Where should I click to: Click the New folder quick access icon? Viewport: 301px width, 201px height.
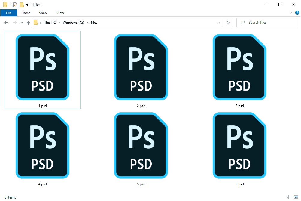(22, 5)
